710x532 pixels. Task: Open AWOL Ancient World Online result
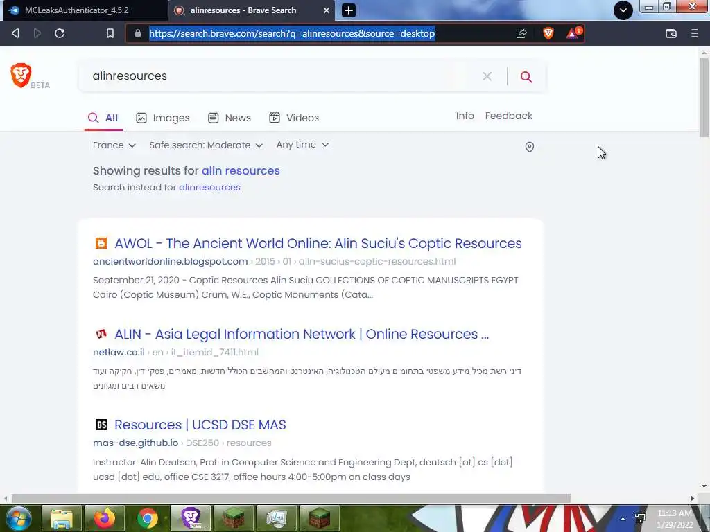[x=318, y=243]
